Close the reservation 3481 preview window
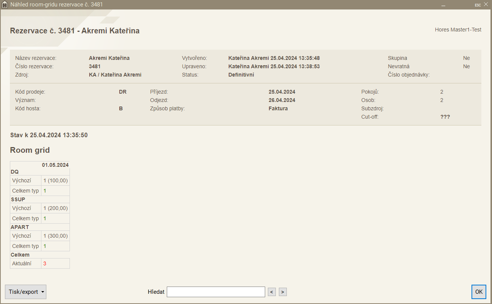The height and width of the screenshot is (304, 492). [486, 5]
